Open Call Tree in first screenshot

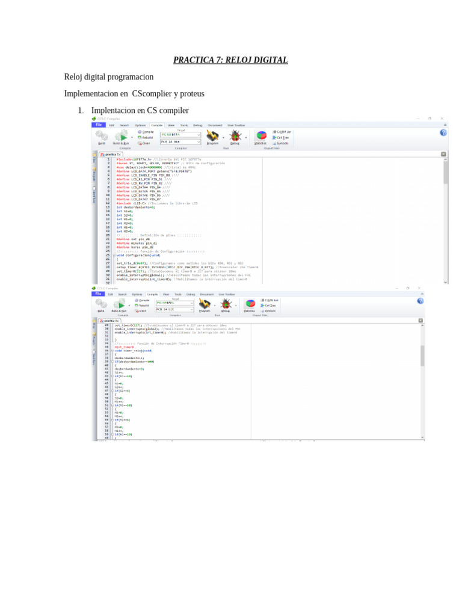[281, 138]
